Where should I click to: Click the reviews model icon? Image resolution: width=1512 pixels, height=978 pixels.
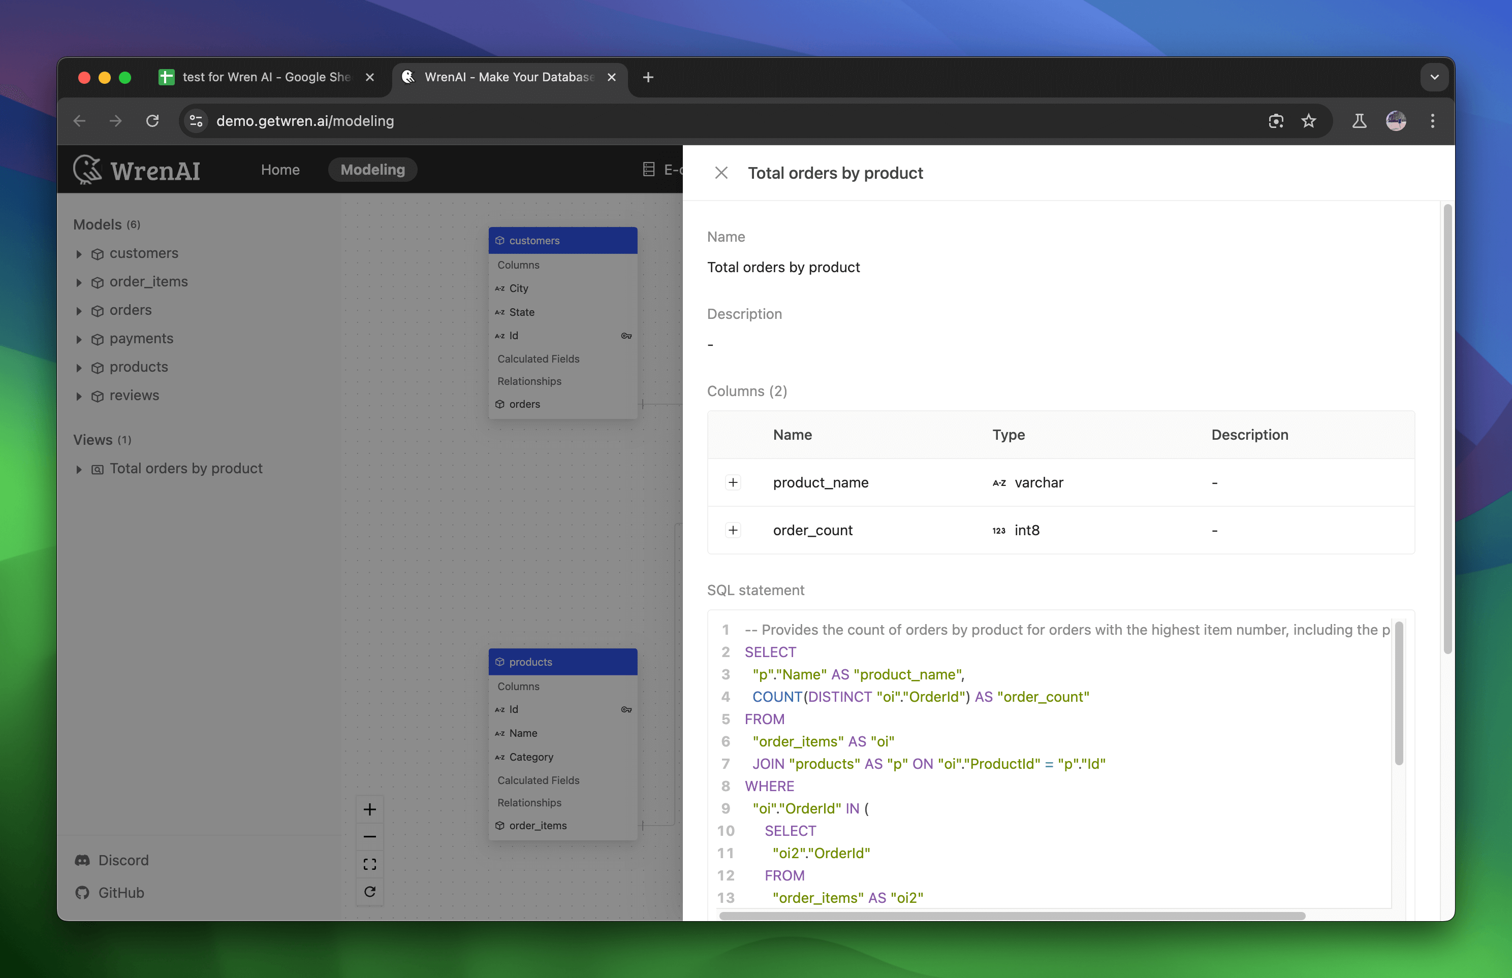coord(98,394)
